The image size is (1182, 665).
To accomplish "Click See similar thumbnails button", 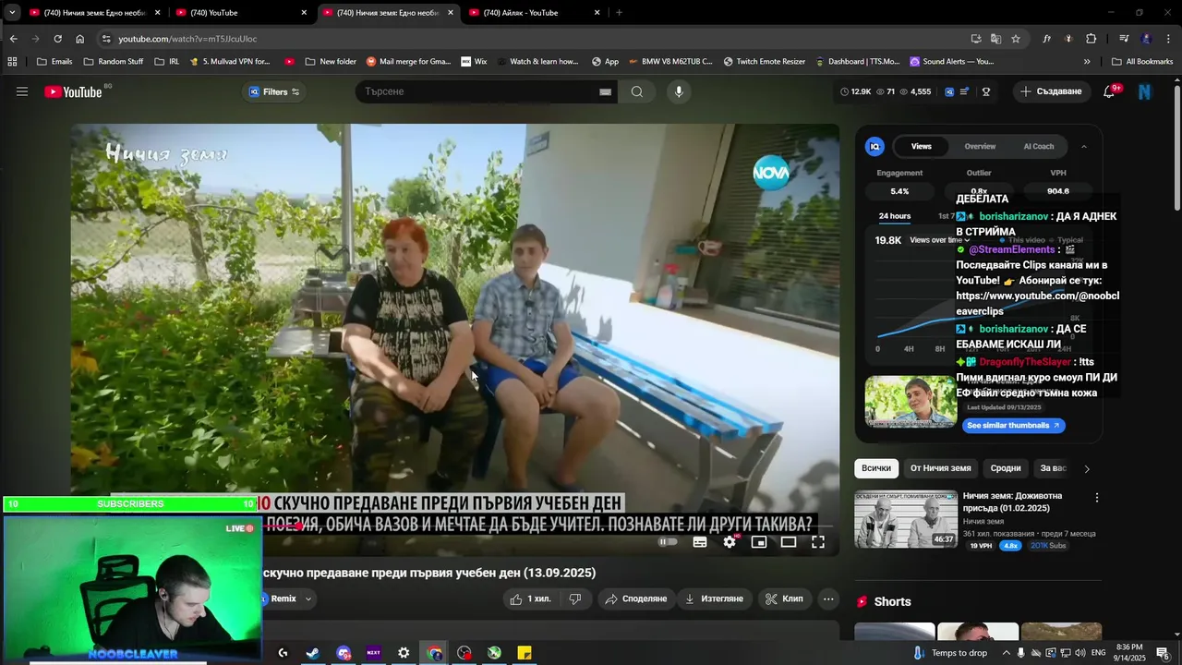I will (1014, 426).
